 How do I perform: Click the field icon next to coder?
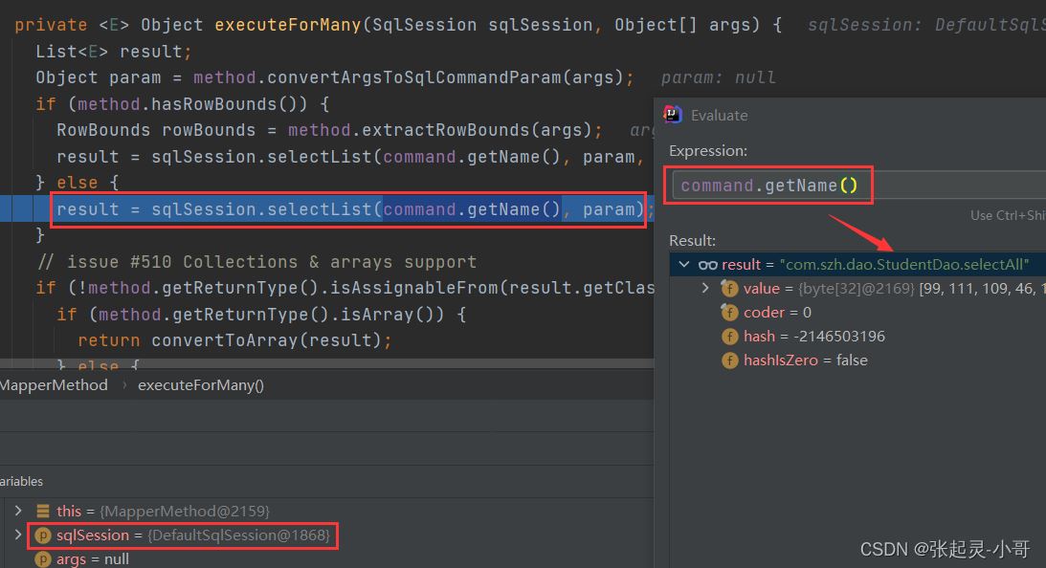[729, 312]
